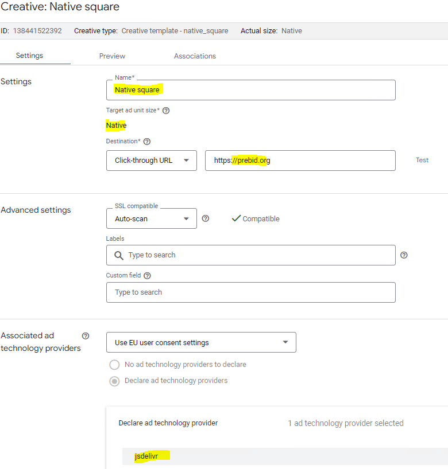
Task: Click help icon beside Destination label
Action: click(146, 142)
